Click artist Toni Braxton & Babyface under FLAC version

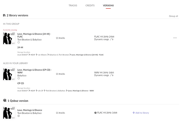click(x=30, y=40)
